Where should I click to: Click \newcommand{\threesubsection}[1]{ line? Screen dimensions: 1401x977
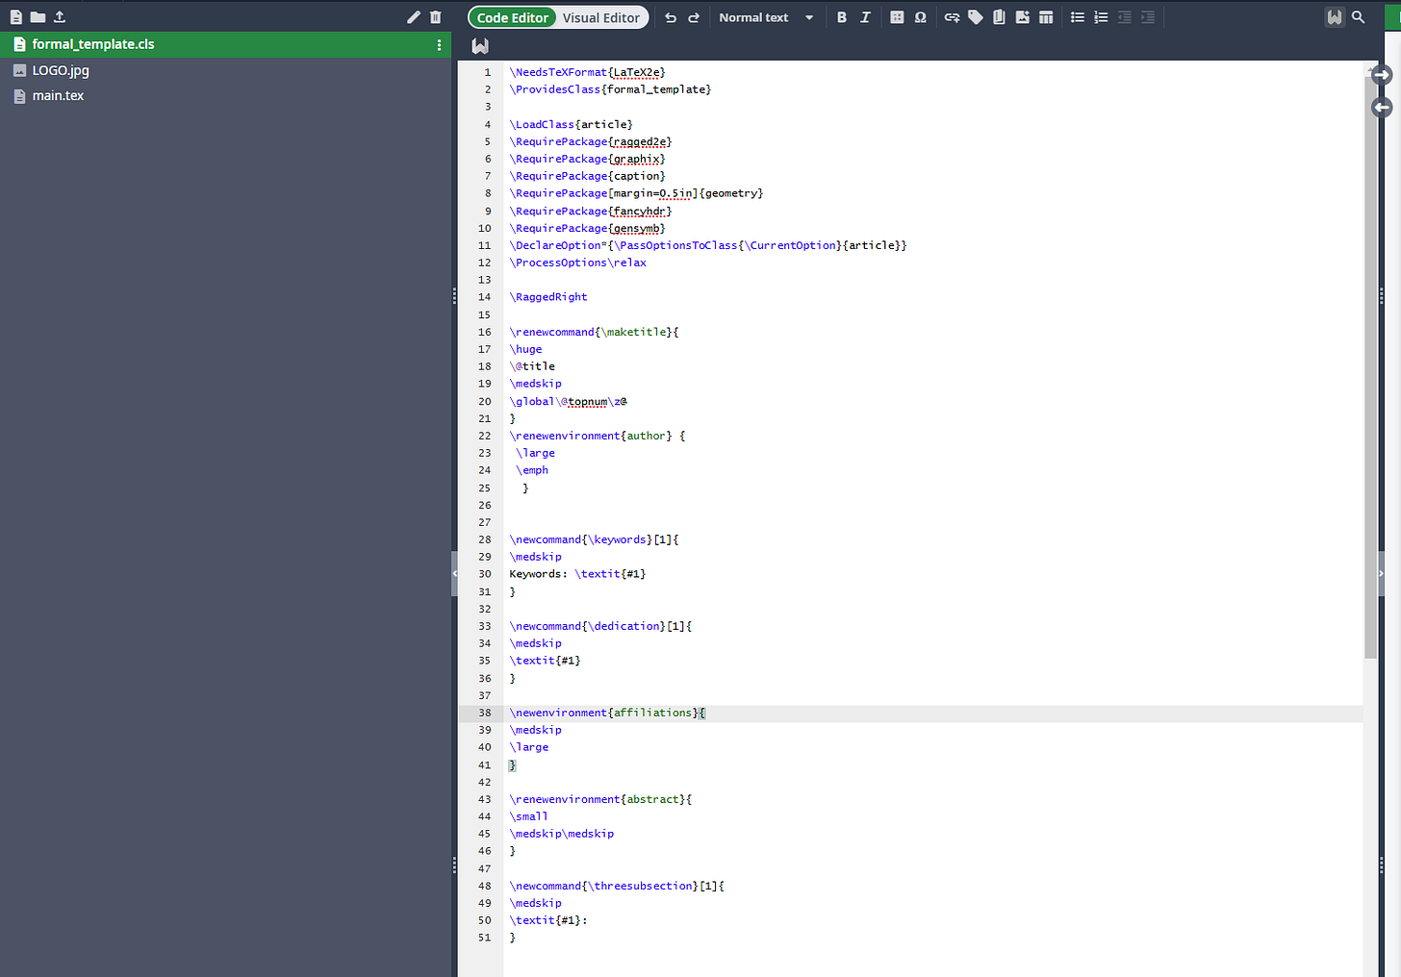click(x=617, y=886)
